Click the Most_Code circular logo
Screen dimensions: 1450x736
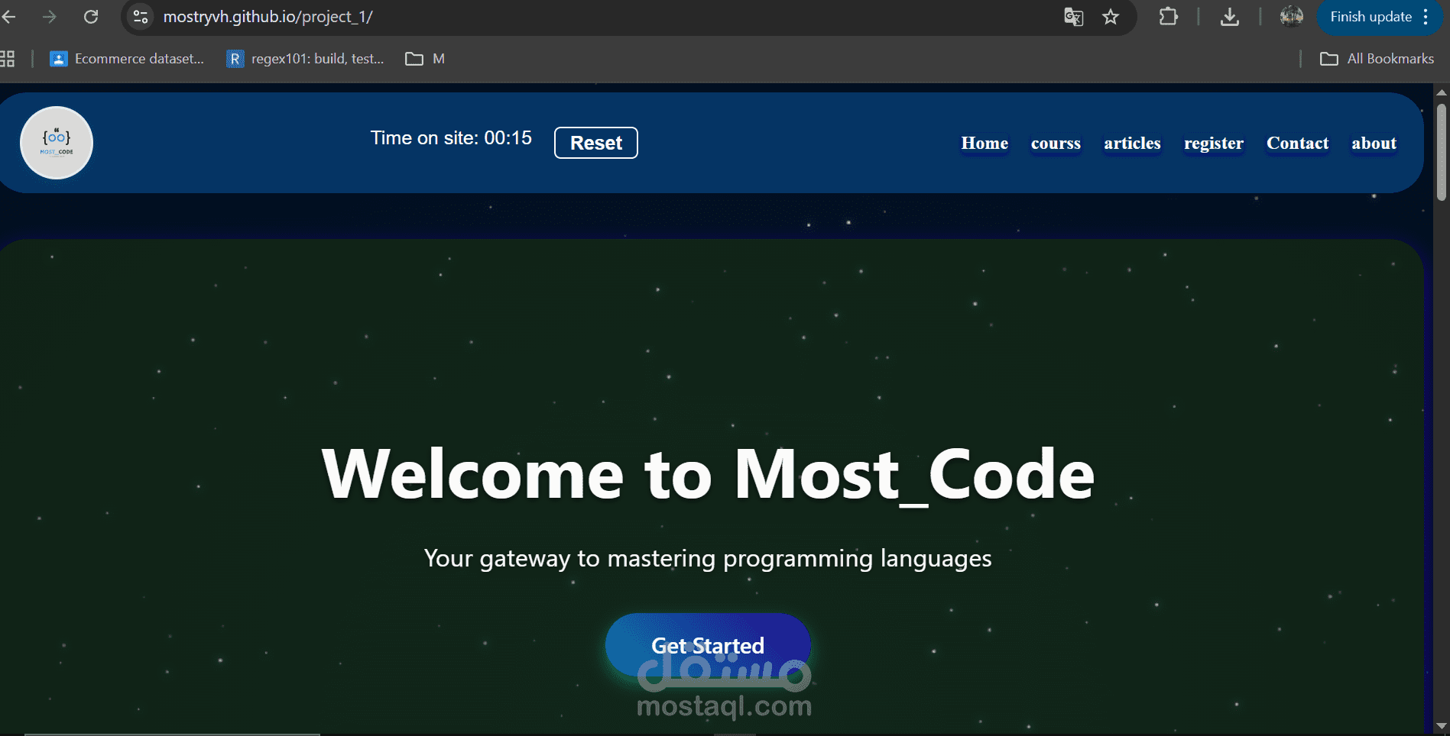[x=57, y=143]
